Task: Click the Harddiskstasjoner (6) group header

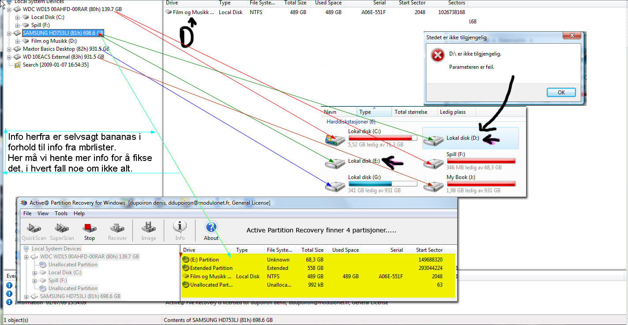Action: (x=351, y=122)
